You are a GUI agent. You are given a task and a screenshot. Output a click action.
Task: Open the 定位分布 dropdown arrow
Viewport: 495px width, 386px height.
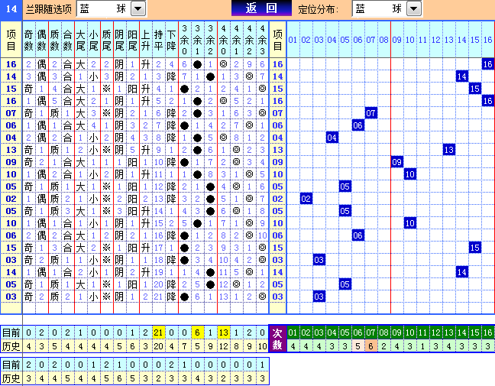[x=414, y=9]
